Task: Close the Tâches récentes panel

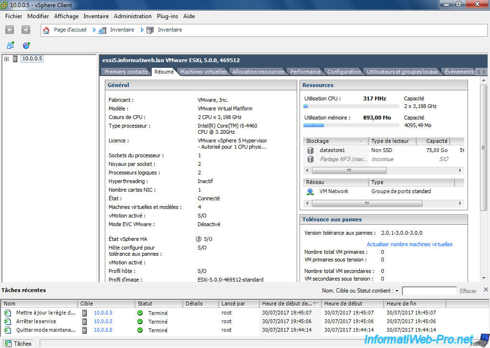Action: 486,290
